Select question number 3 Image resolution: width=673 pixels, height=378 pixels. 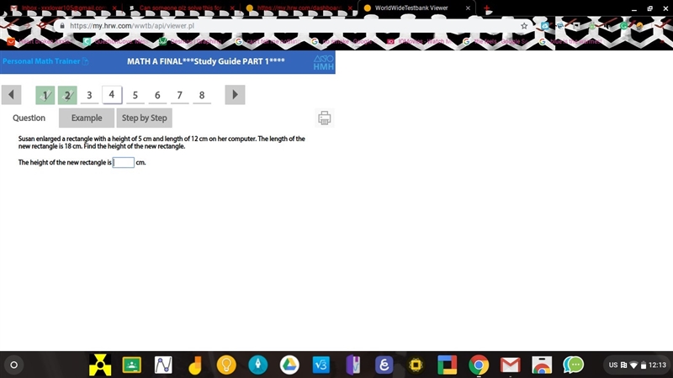[x=89, y=95]
